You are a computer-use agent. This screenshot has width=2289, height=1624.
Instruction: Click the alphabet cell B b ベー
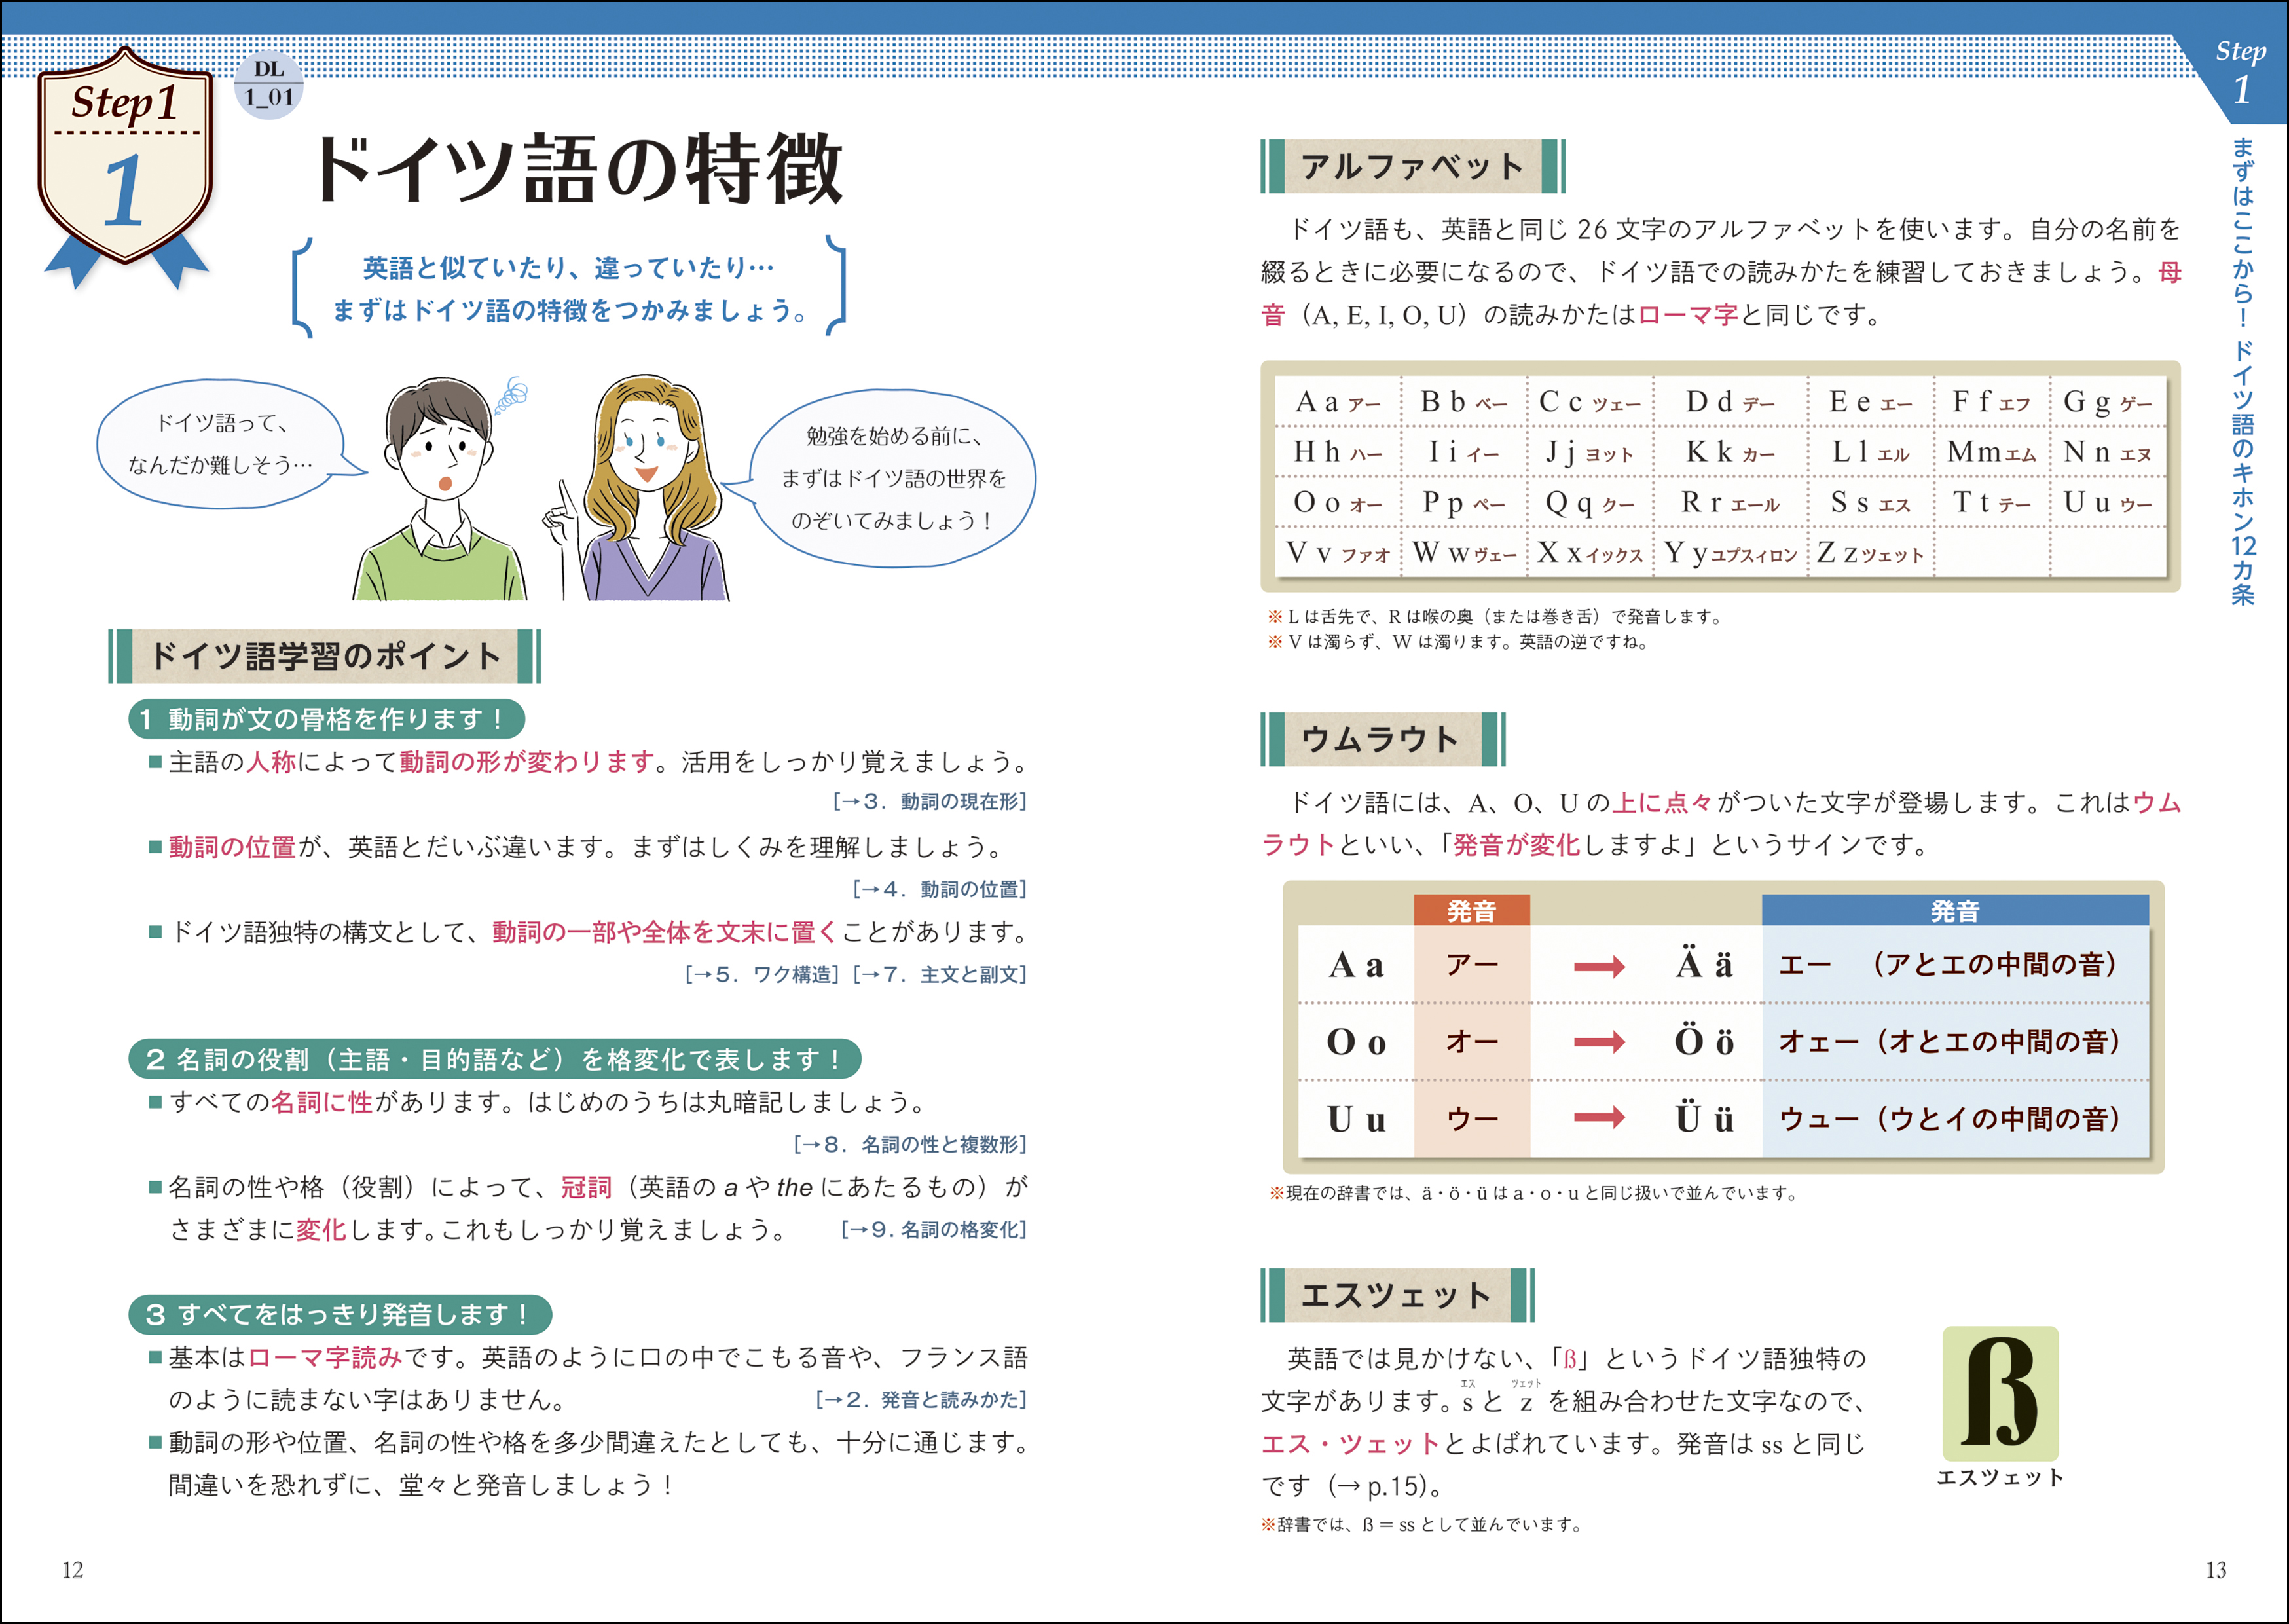pyautogui.click(x=1465, y=402)
